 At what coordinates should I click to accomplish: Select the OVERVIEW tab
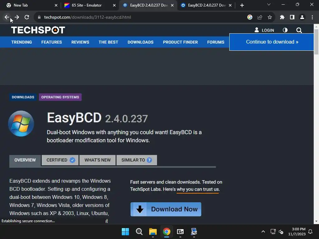[x=25, y=160]
